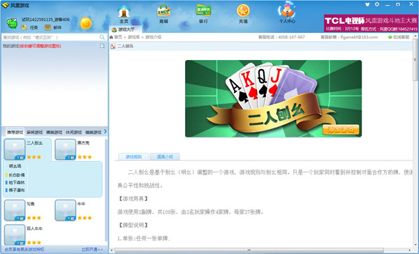Click the page vertical scrollbar thumb
419x254 pixels.
416,60
